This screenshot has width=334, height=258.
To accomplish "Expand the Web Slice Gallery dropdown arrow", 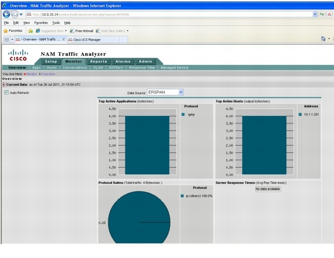I will [128, 31].
